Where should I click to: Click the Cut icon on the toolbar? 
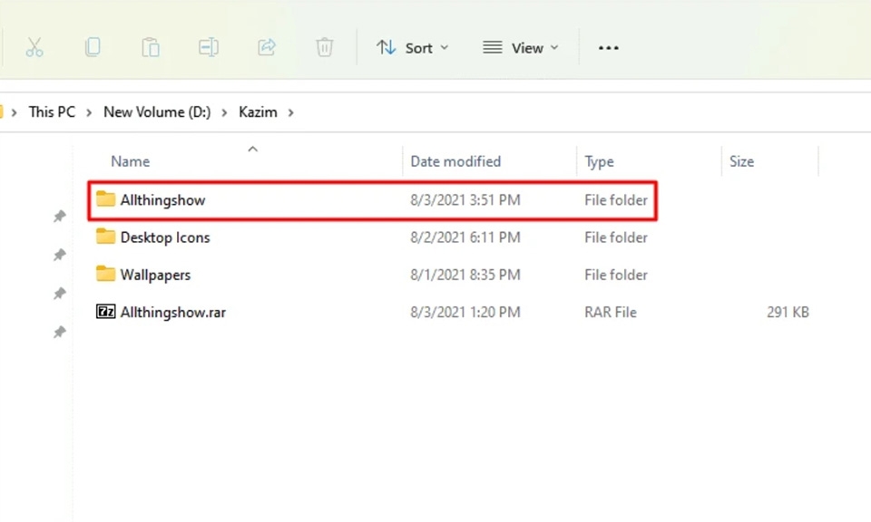34,47
